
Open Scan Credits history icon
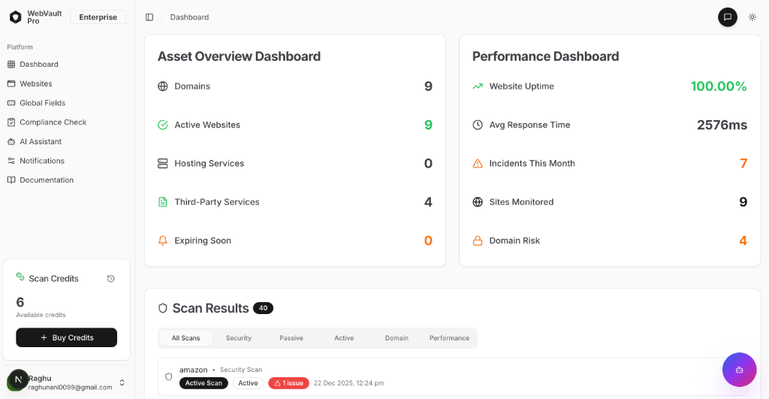tap(111, 279)
